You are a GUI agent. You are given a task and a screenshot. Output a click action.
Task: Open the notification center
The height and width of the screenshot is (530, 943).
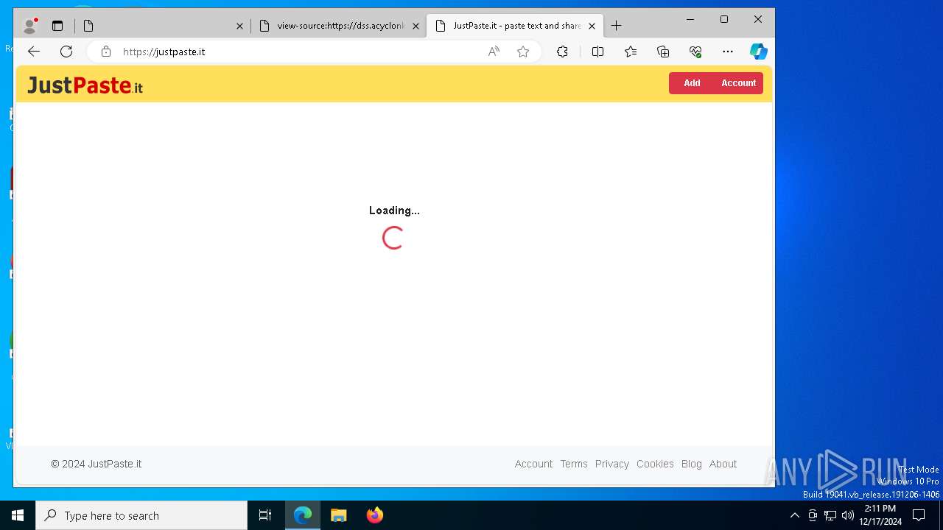coord(919,515)
